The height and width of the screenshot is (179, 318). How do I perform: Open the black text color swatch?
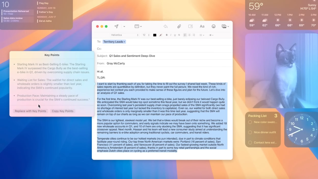click(x=155, y=35)
